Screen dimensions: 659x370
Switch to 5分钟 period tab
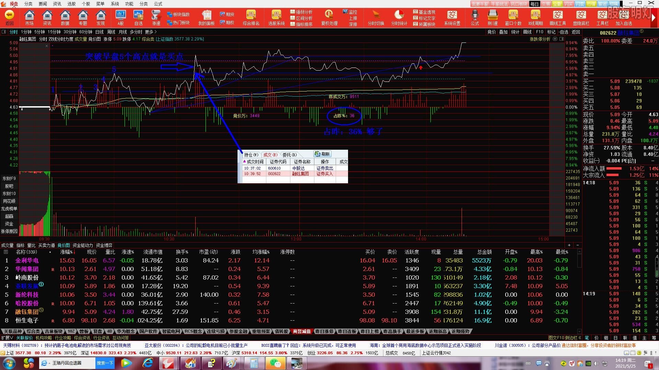(x=39, y=32)
